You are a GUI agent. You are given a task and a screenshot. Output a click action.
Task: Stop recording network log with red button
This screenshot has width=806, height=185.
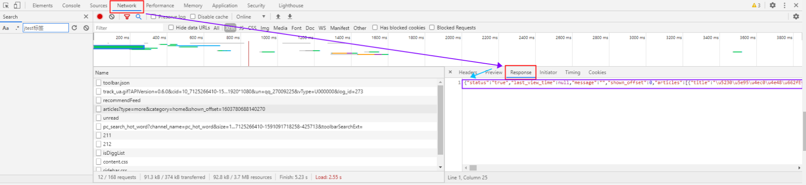tap(100, 16)
